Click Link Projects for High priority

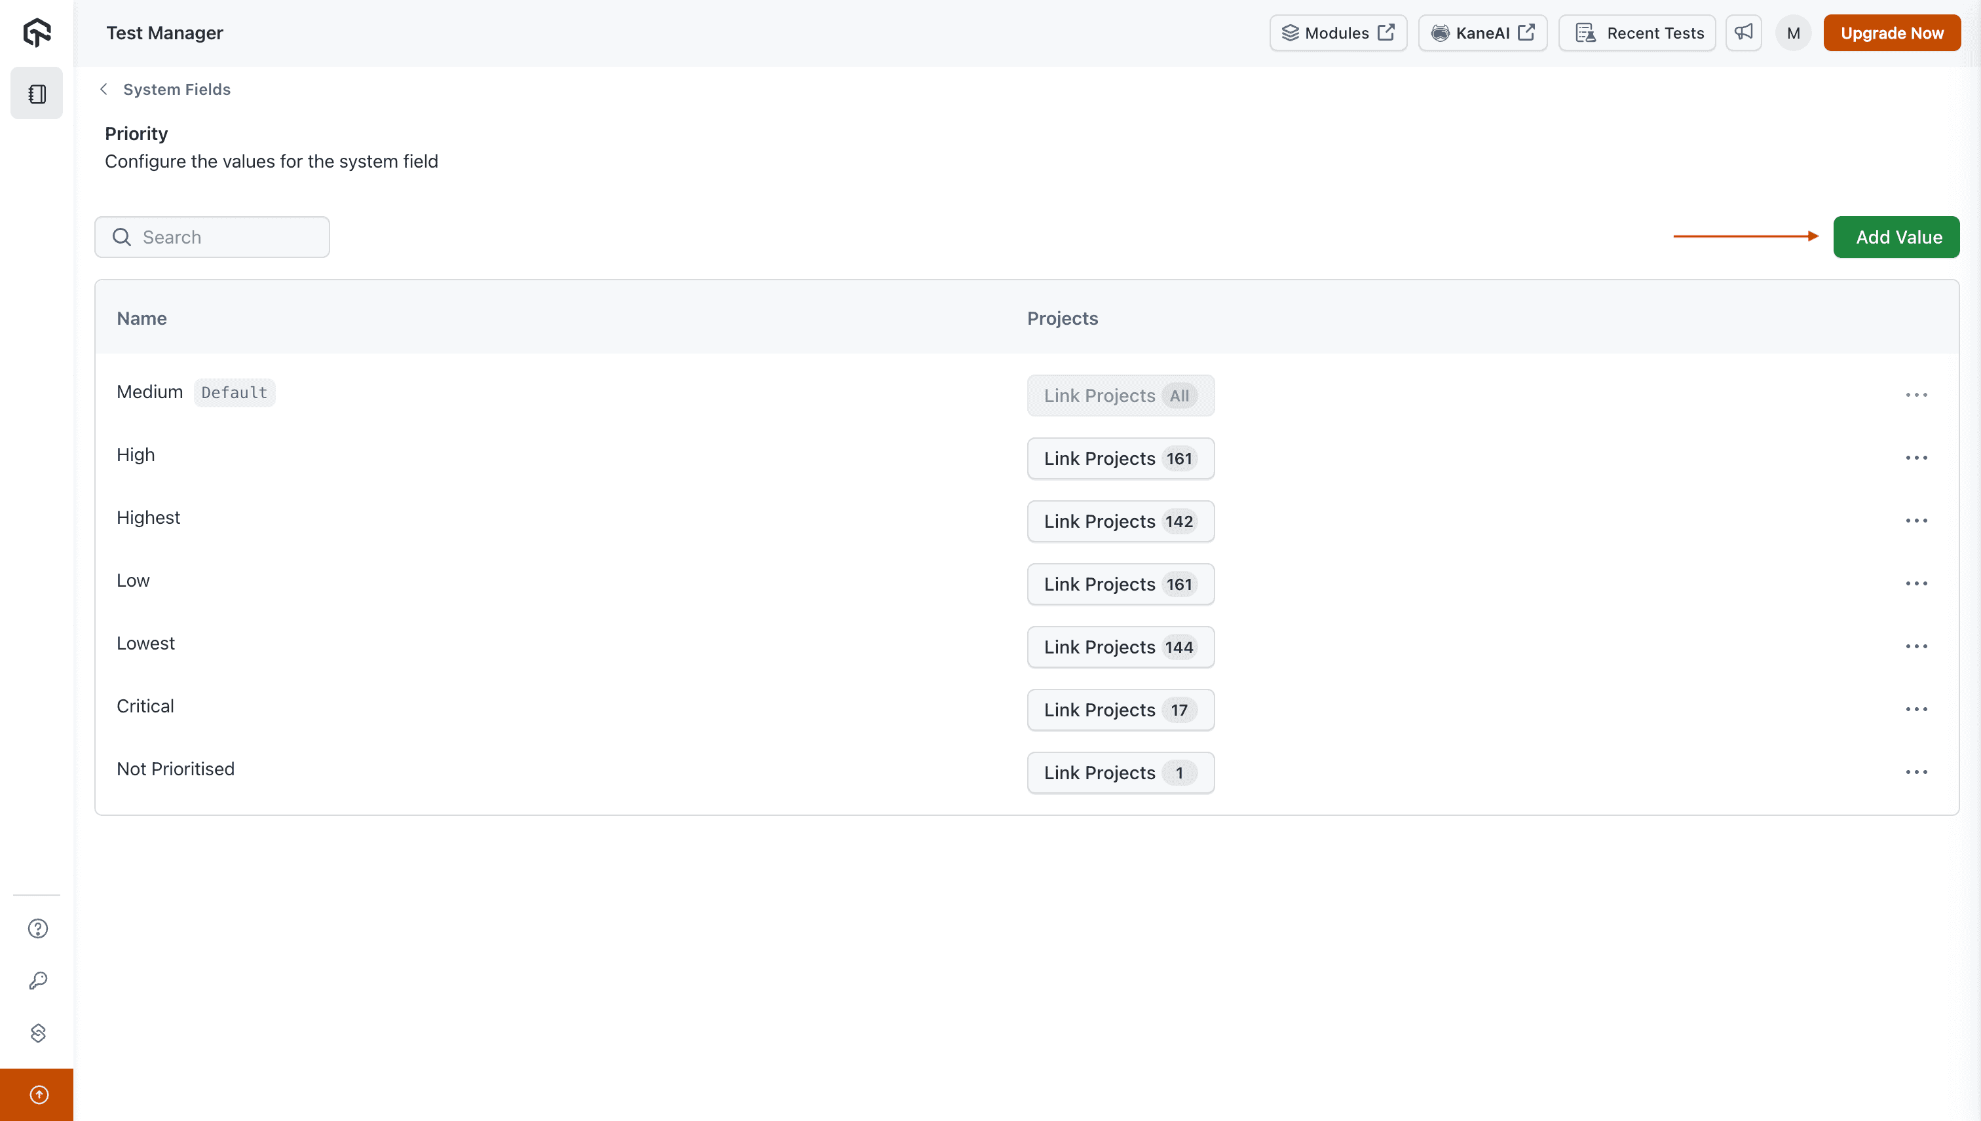1120,459
